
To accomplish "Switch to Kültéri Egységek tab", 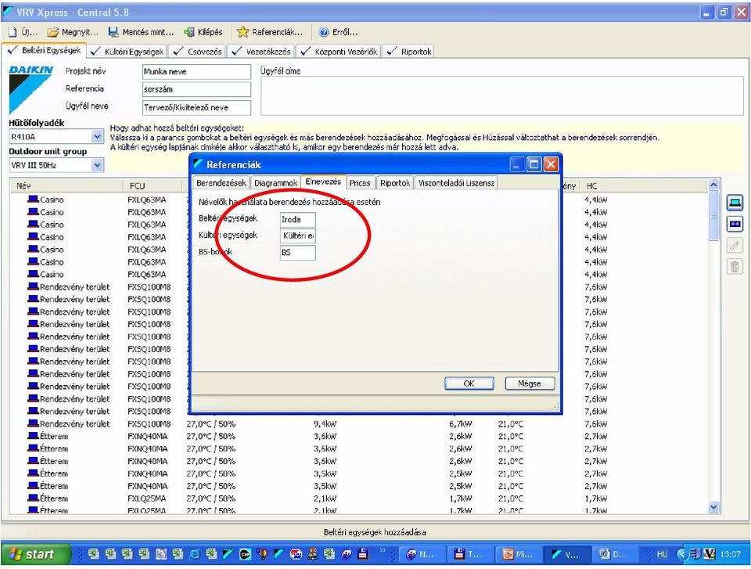I will 128,52.
